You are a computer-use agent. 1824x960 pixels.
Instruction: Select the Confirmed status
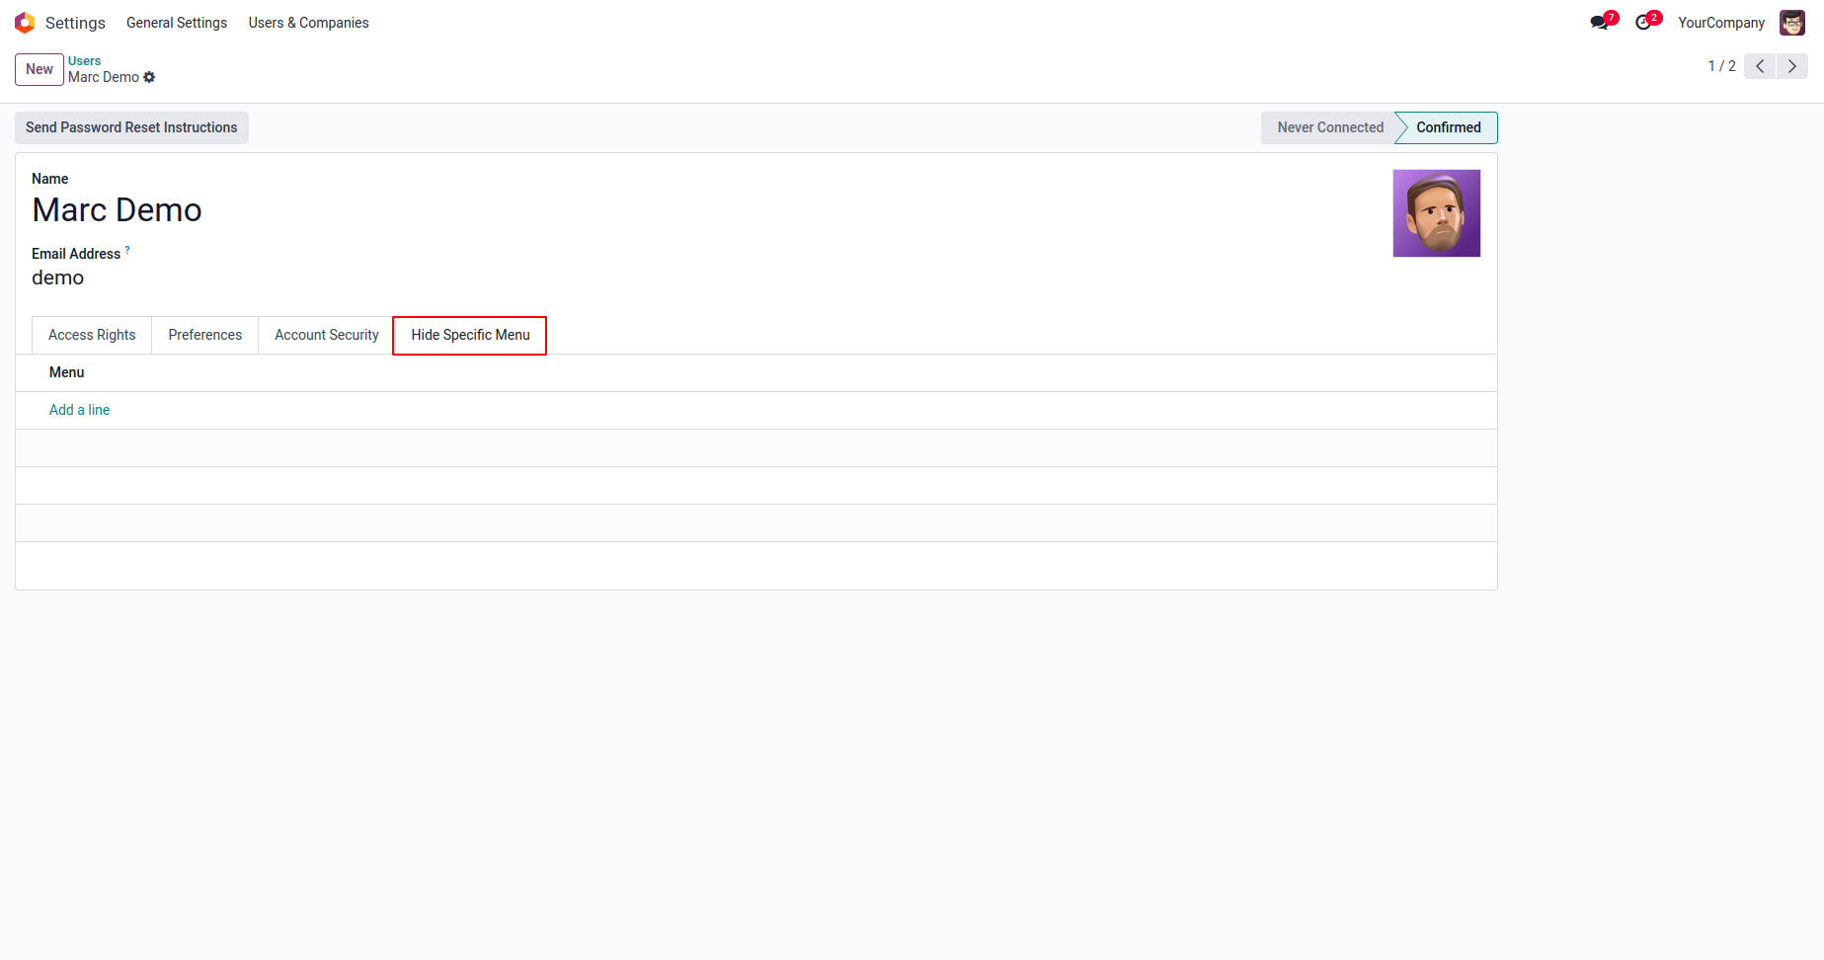1448,127
